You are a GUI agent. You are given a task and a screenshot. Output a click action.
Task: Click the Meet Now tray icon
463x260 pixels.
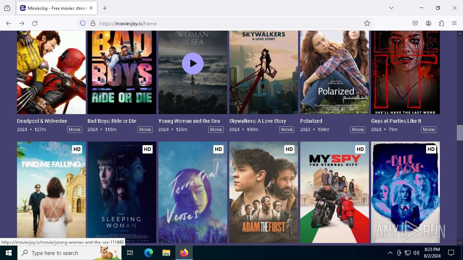click(399, 253)
